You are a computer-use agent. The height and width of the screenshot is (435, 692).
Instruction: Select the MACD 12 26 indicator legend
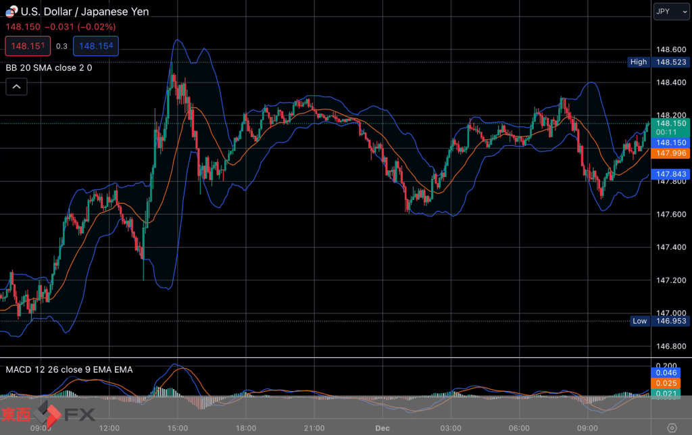pyautogui.click(x=69, y=369)
